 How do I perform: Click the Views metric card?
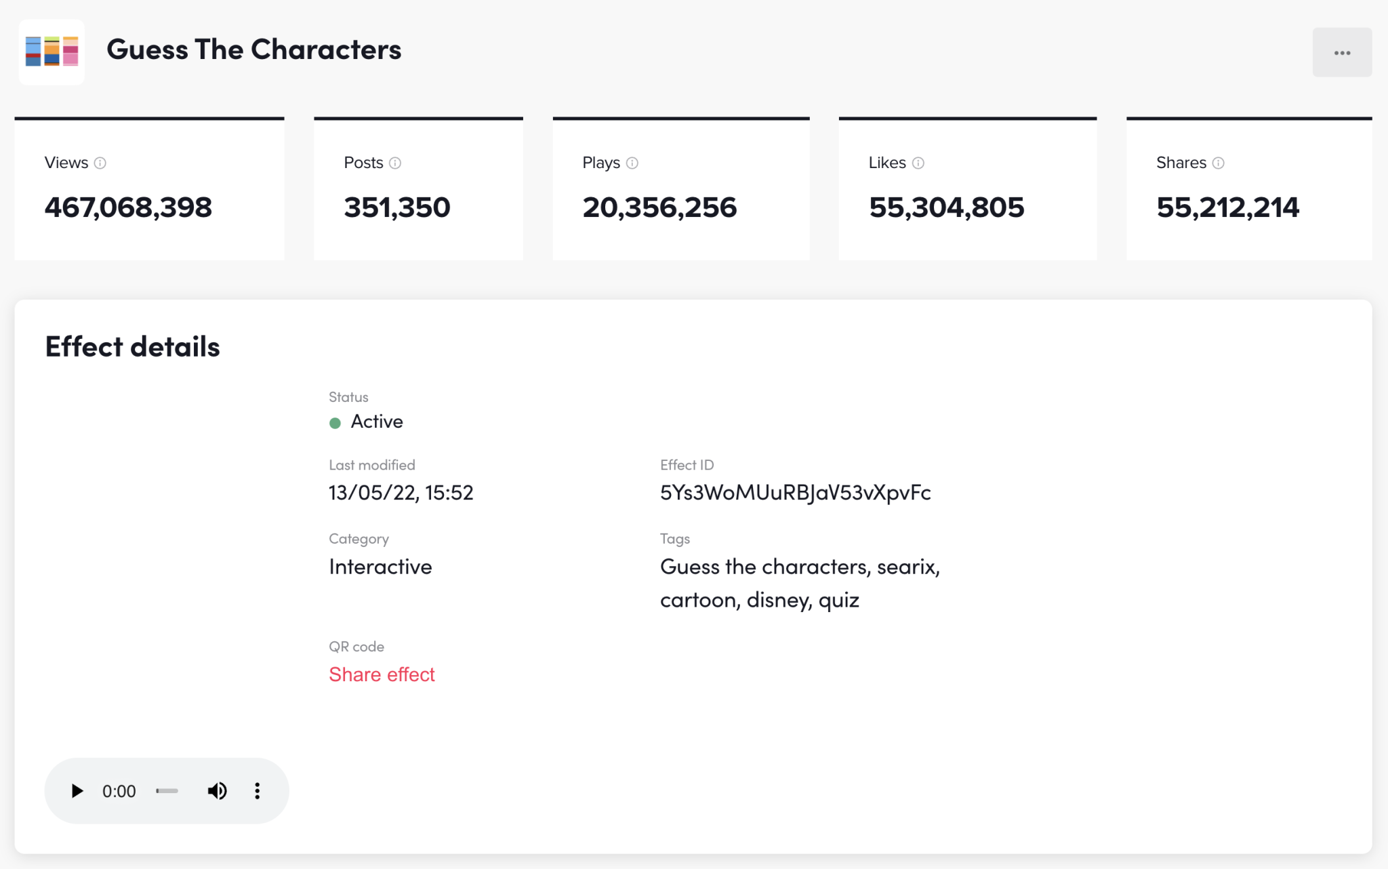[149, 188]
